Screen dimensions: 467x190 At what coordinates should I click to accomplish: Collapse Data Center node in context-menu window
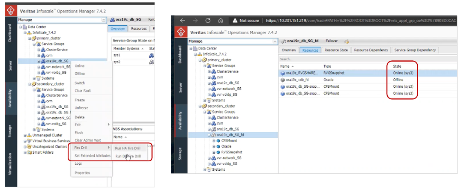point(20,27)
